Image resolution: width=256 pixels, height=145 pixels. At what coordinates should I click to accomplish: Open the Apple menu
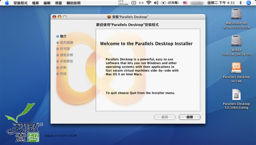[x=7, y=3]
